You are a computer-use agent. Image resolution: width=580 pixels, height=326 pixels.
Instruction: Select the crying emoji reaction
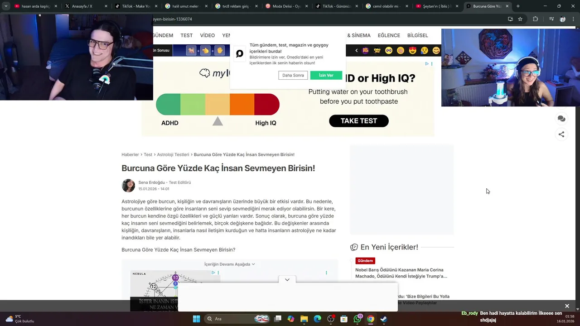click(x=424, y=50)
